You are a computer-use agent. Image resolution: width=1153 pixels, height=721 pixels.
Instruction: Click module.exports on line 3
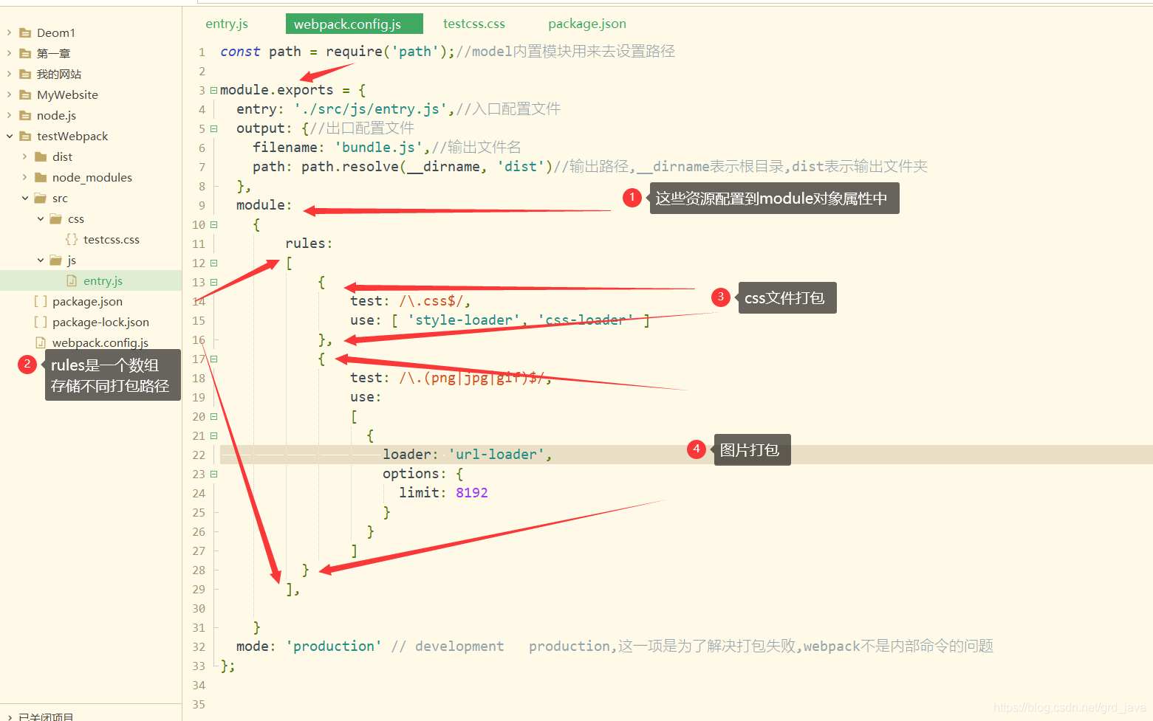pos(277,90)
